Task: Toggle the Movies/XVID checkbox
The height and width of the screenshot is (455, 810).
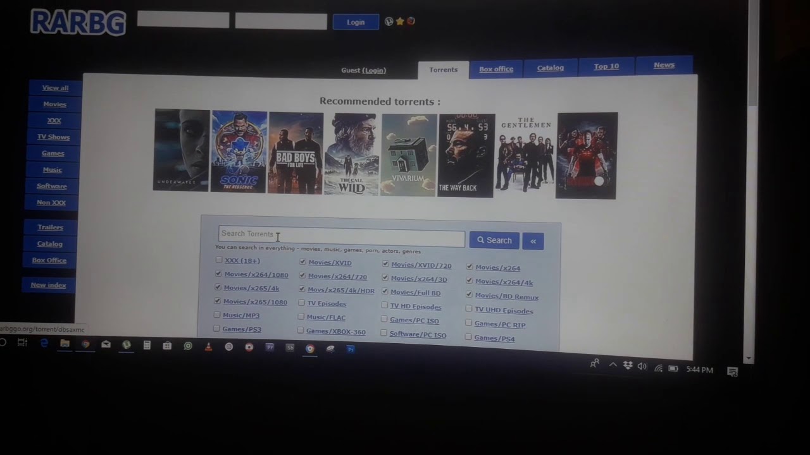Action: coord(302,262)
